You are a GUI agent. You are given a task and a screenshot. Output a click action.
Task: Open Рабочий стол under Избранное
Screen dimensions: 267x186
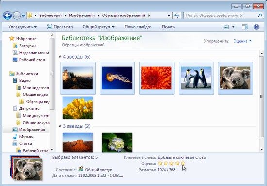pos(29,60)
